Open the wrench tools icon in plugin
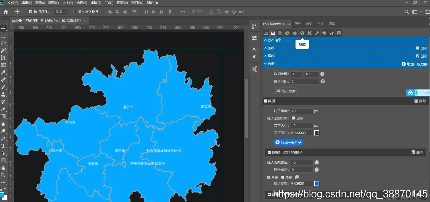 pos(317,33)
